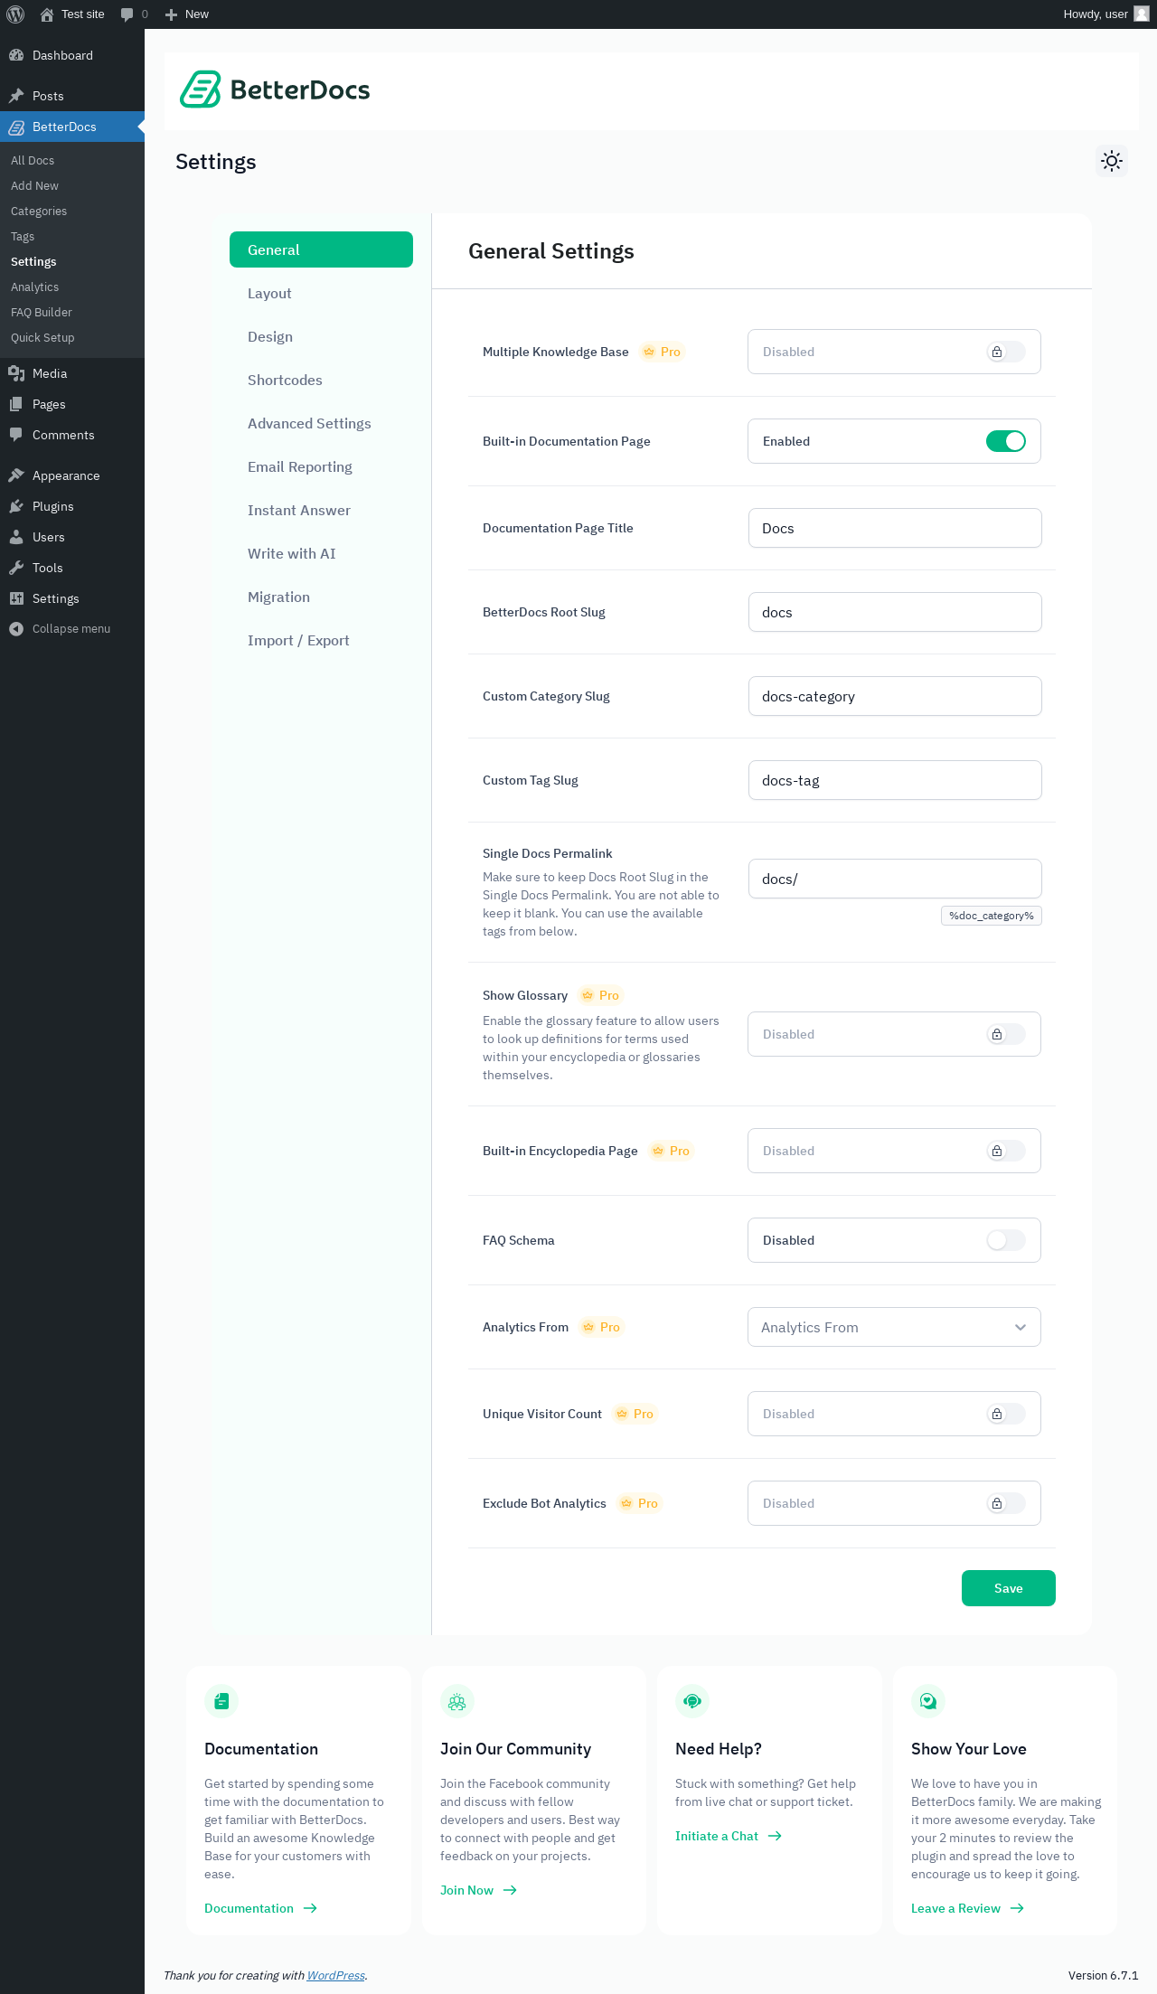Click the Documentation Page Title input field

[895, 528]
